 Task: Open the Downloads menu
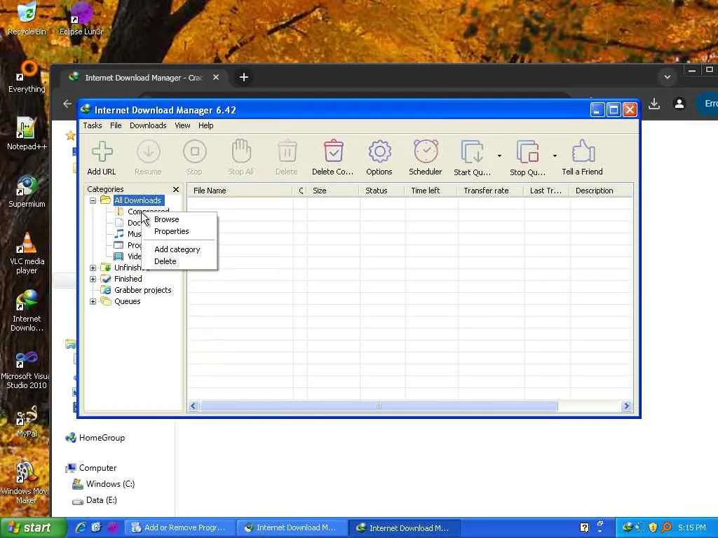[x=148, y=125]
